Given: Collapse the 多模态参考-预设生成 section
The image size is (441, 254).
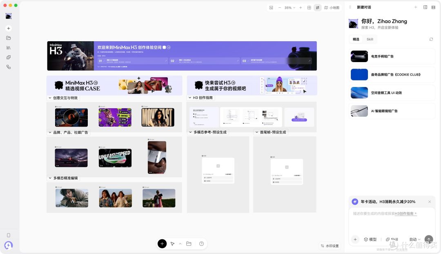Looking at the screenshot, I should point(190,132).
